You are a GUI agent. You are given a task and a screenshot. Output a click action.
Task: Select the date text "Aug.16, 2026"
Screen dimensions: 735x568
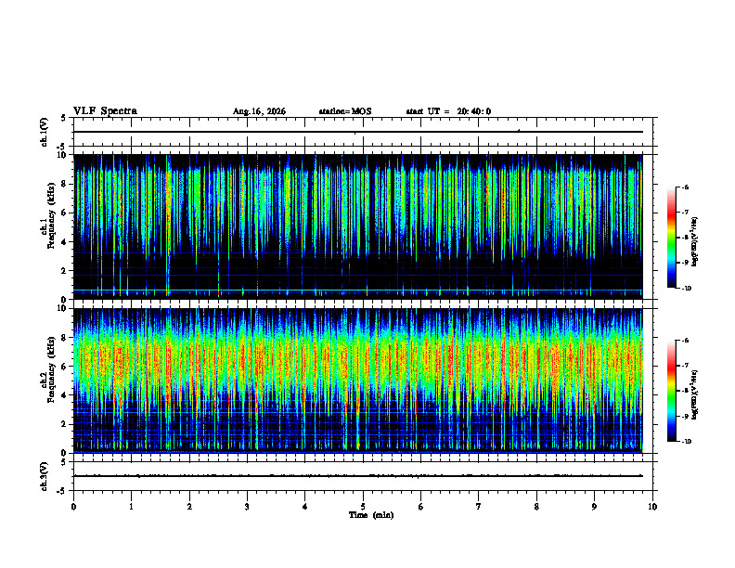coord(259,111)
